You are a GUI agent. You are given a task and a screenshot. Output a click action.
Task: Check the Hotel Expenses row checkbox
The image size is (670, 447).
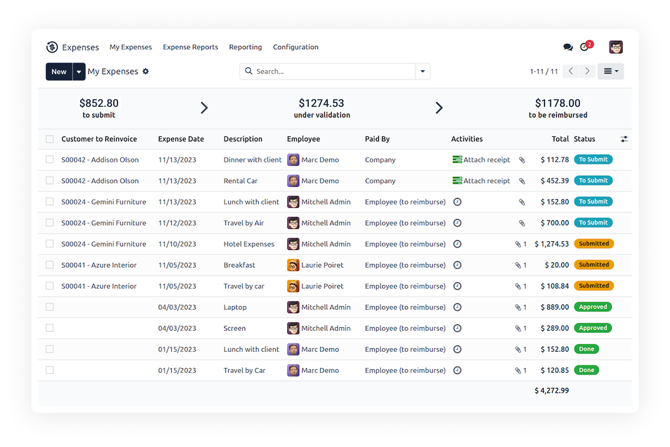(50, 244)
